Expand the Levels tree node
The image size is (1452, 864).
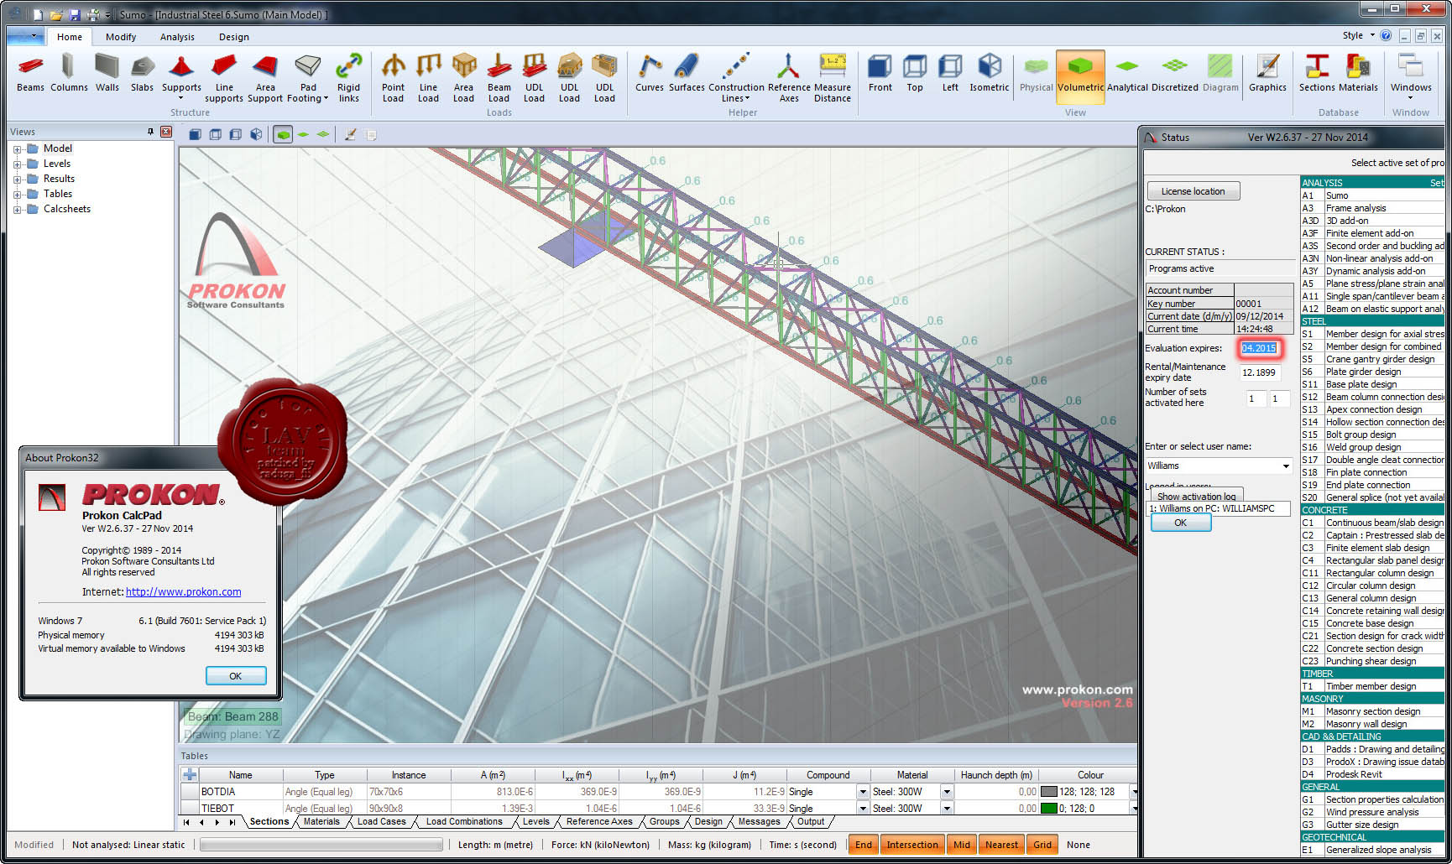tap(17, 164)
